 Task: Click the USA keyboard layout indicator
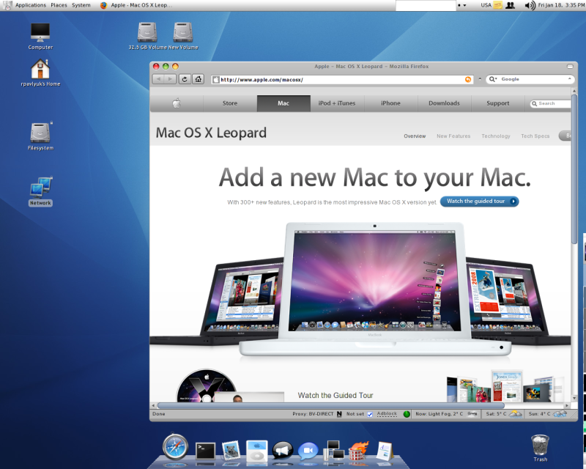pos(486,5)
